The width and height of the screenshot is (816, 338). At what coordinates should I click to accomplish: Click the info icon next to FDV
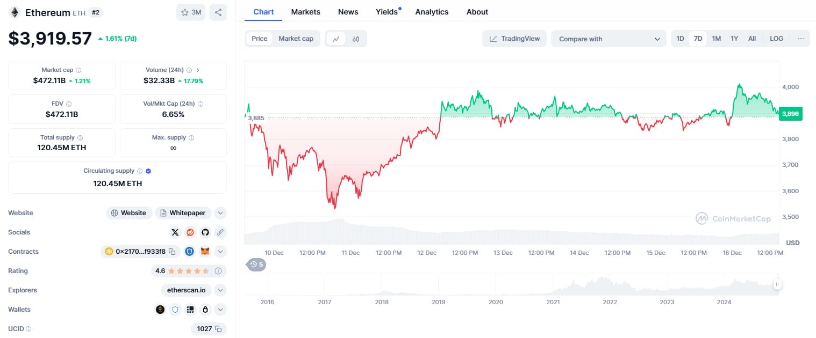tap(69, 104)
